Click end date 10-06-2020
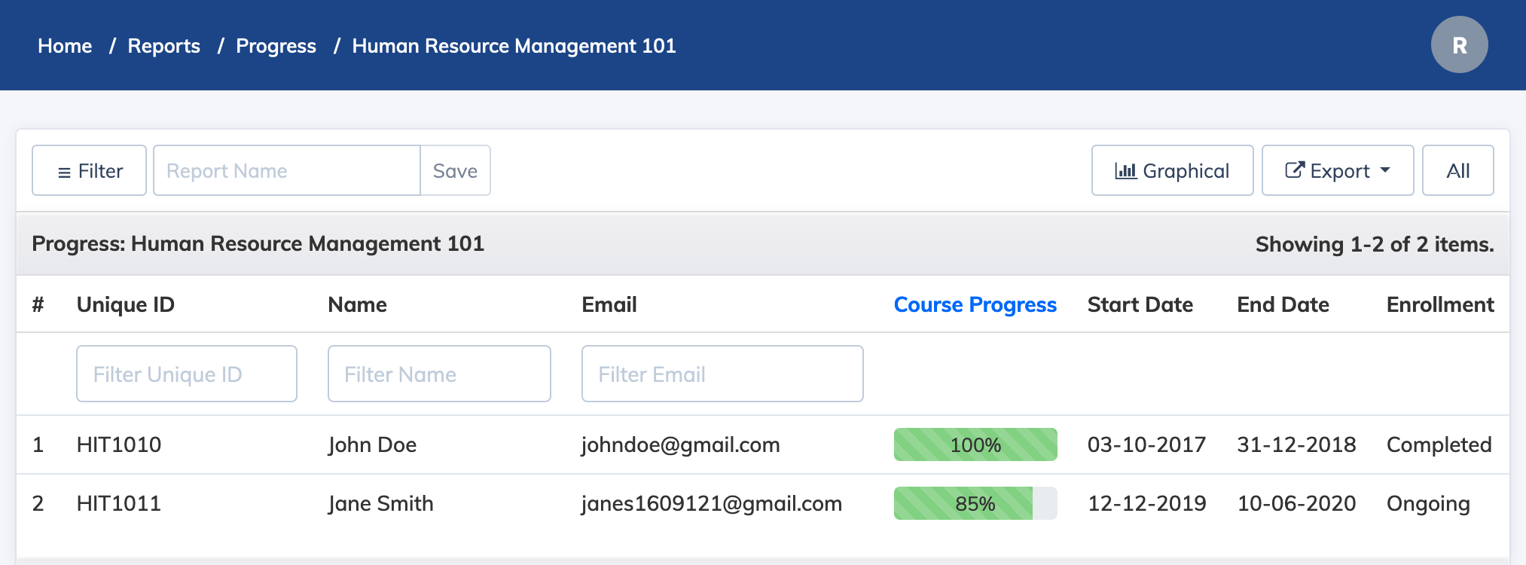Viewport: 1526px width, 565px height. tap(1296, 503)
